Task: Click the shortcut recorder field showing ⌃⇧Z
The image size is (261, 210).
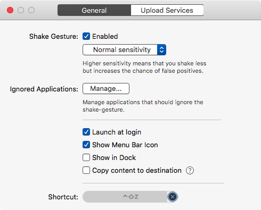Action: point(125,197)
